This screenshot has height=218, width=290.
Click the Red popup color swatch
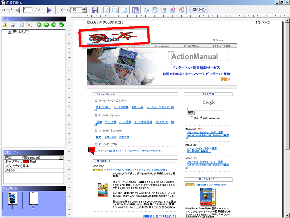(x=26, y=162)
